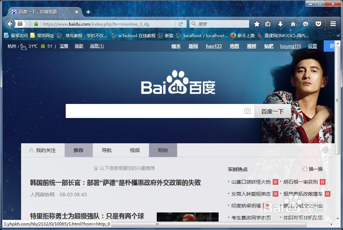Click the blue 更多 button at top right
Viewport: 343px width, 230px height.
(x=329, y=46)
